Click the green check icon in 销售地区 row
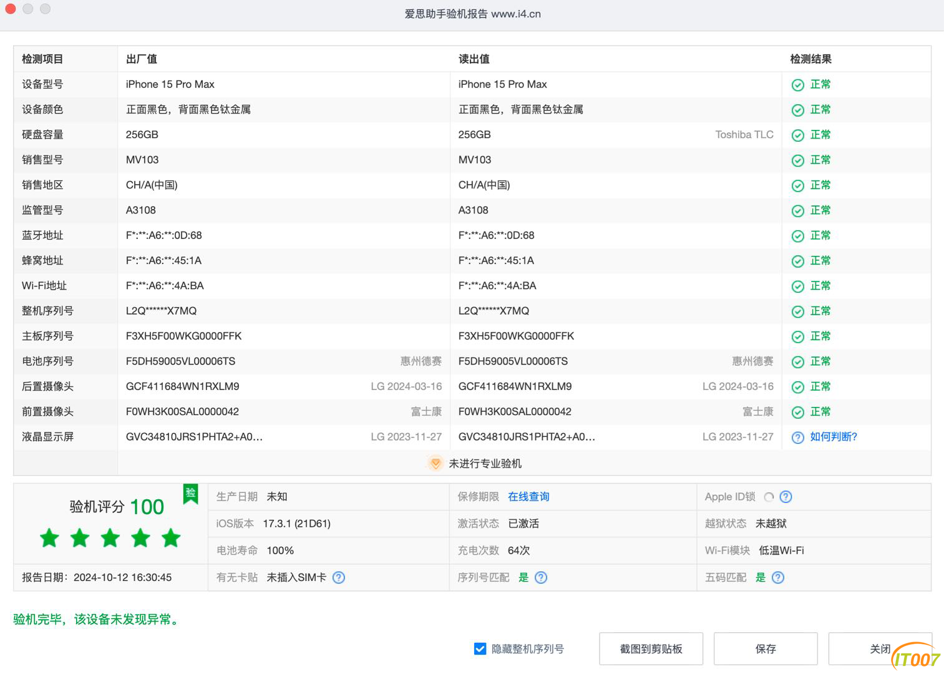 click(797, 186)
